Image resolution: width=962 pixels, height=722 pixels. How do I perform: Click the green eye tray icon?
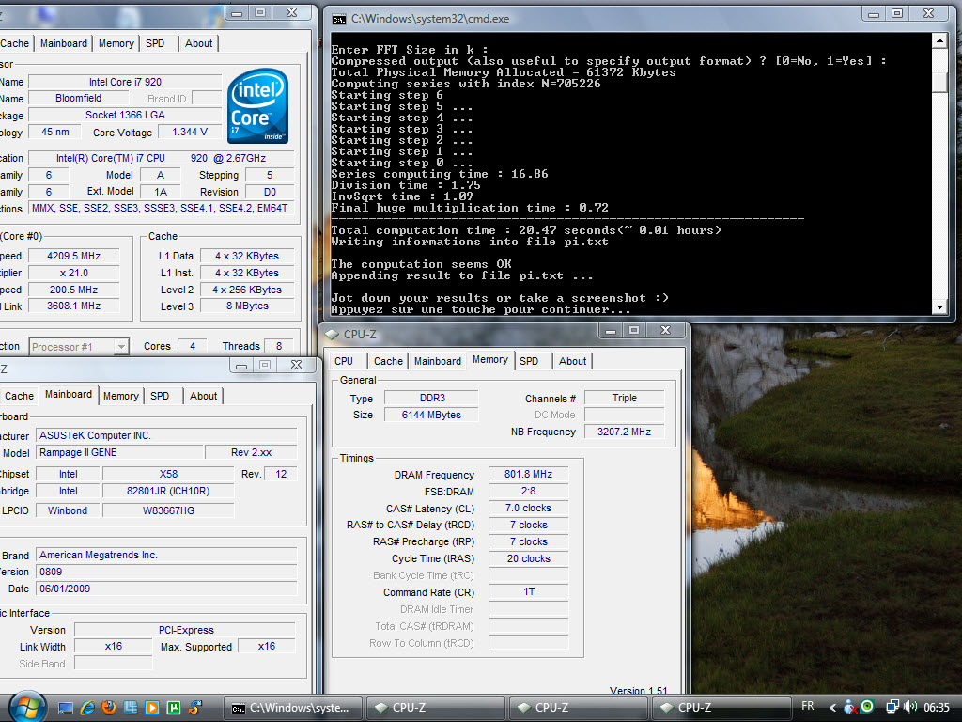(867, 707)
